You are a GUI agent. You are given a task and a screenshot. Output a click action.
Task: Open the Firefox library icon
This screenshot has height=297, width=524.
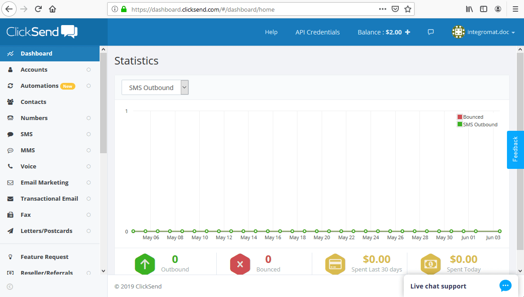469,9
